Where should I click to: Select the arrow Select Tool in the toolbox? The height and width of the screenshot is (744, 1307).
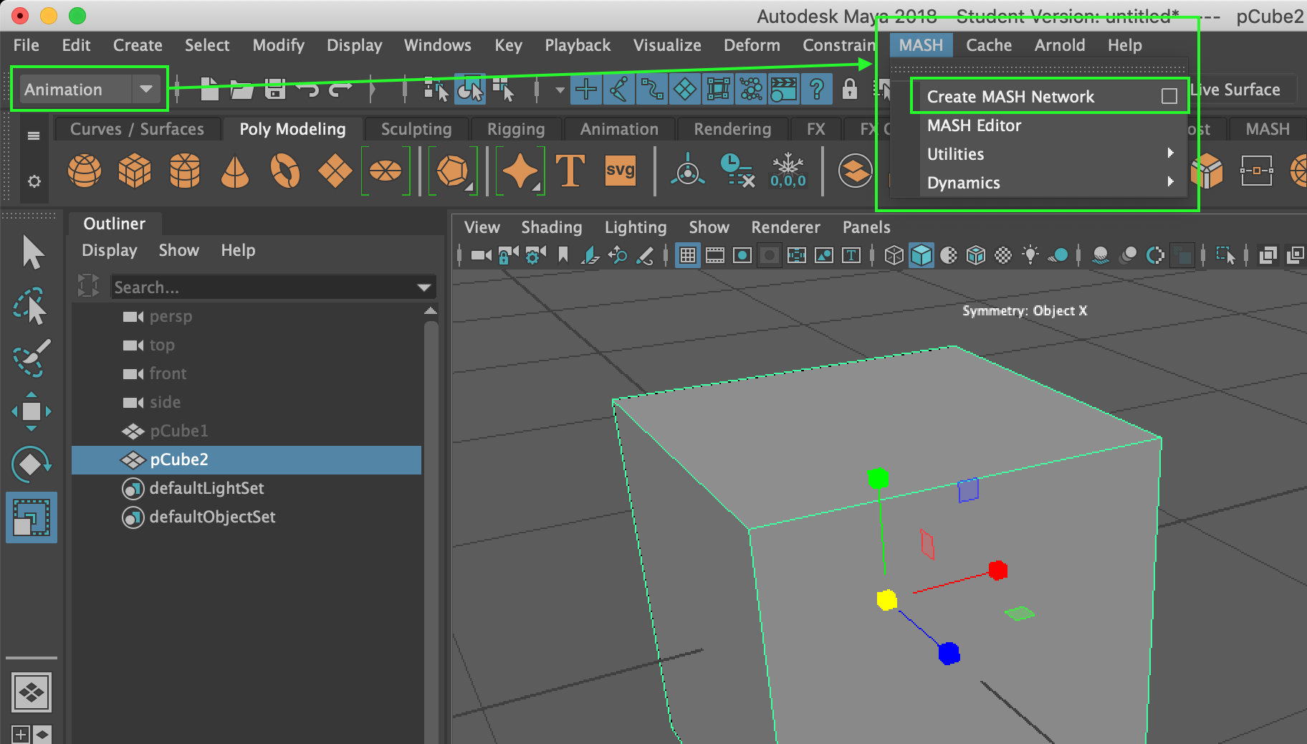click(x=32, y=252)
